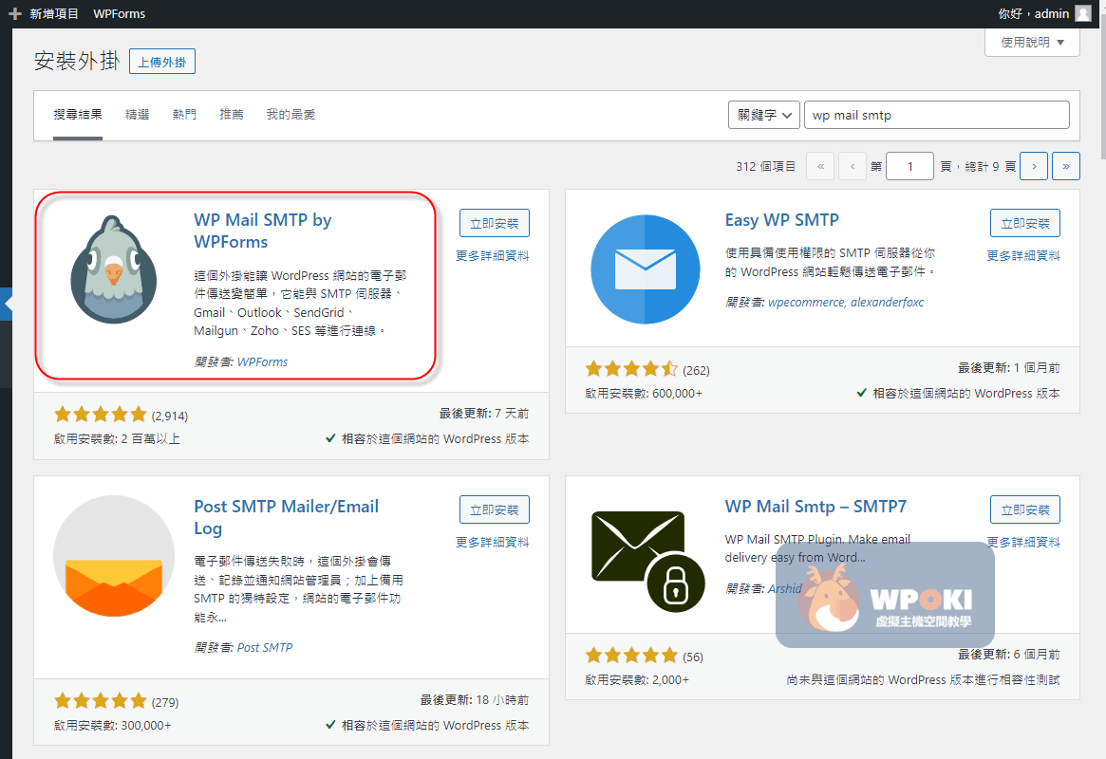Install WP Mail SMTP by WPForms
The height and width of the screenshot is (759, 1106).
click(494, 223)
